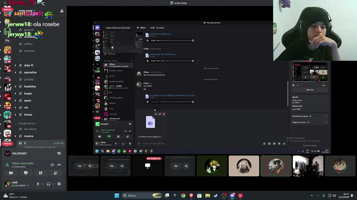The height and width of the screenshot is (200, 357).
Task: Turn on camera in voice panel
Action: (x=11, y=173)
